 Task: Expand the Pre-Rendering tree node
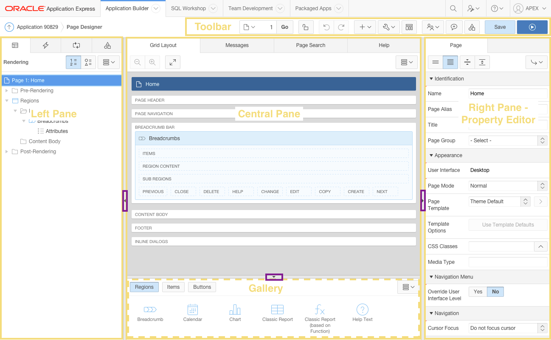point(7,91)
